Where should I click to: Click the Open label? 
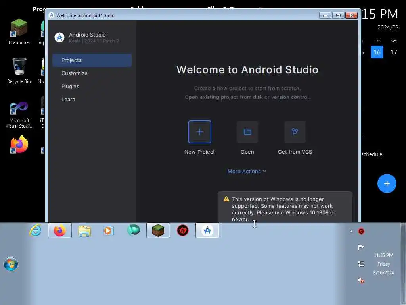point(247,152)
